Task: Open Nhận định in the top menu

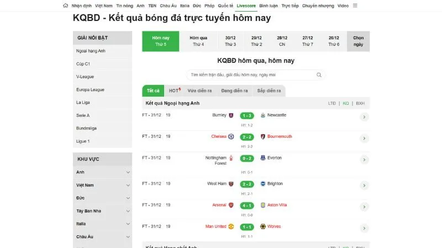Action: click(x=81, y=6)
